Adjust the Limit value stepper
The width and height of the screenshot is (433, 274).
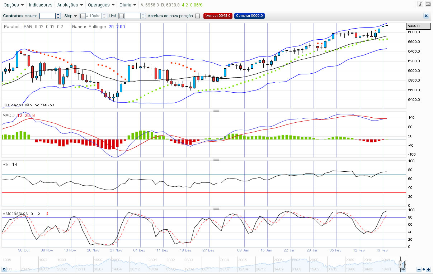[143, 16]
